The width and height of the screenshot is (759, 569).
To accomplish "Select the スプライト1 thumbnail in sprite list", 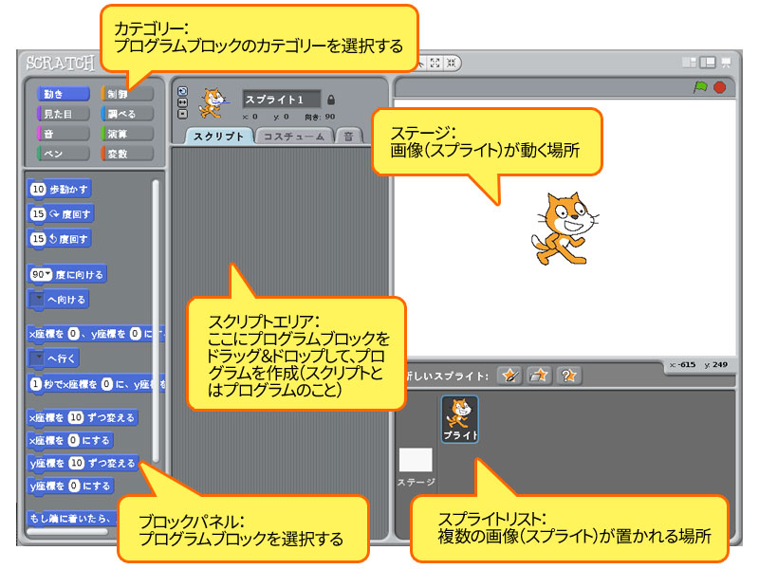I will pos(458,417).
